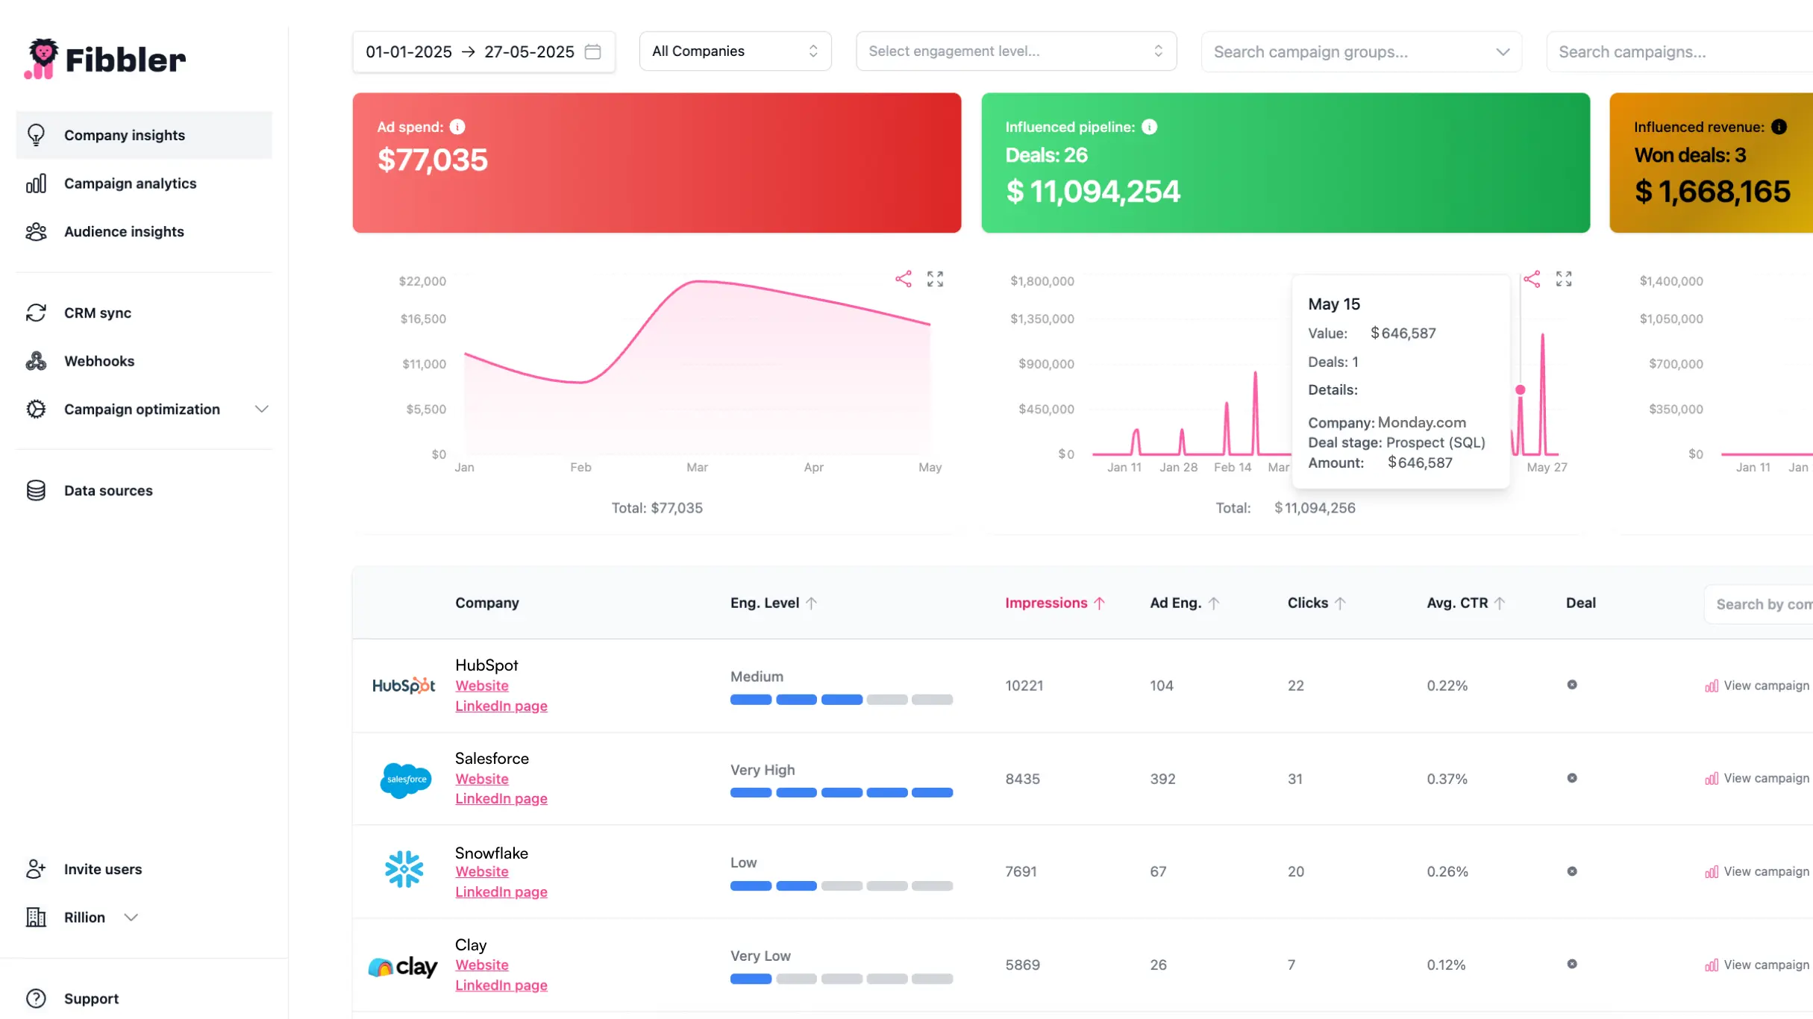Toggle sort order on the Avg. CTR column
This screenshot has height=1019, width=1813.
pos(1500,603)
